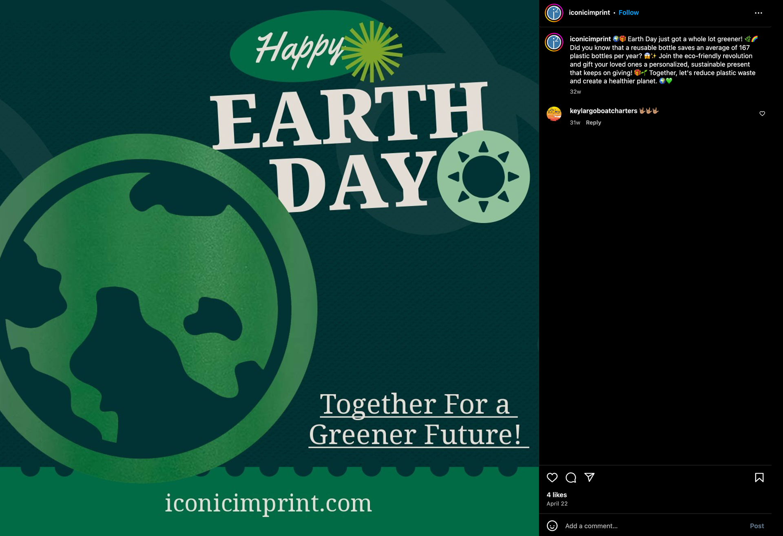Click the April 22 post date
Image resolution: width=783 pixels, height=536 pixels.
point(557,504)
